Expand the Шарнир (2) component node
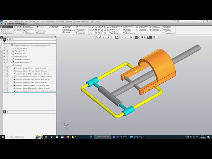This screenshot has width=212, height=159. click(11, 62)
